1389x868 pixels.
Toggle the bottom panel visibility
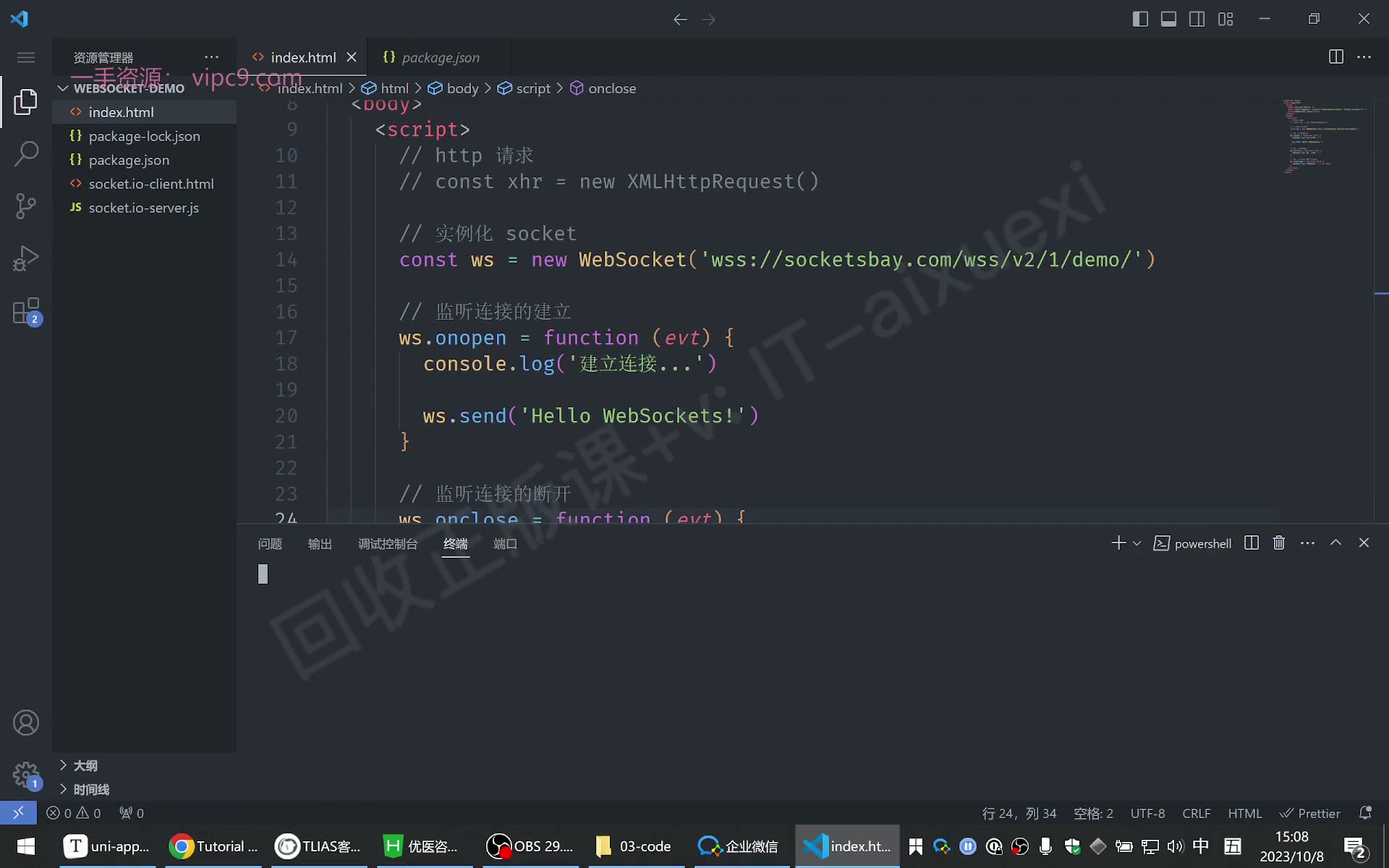(1168, 19)
